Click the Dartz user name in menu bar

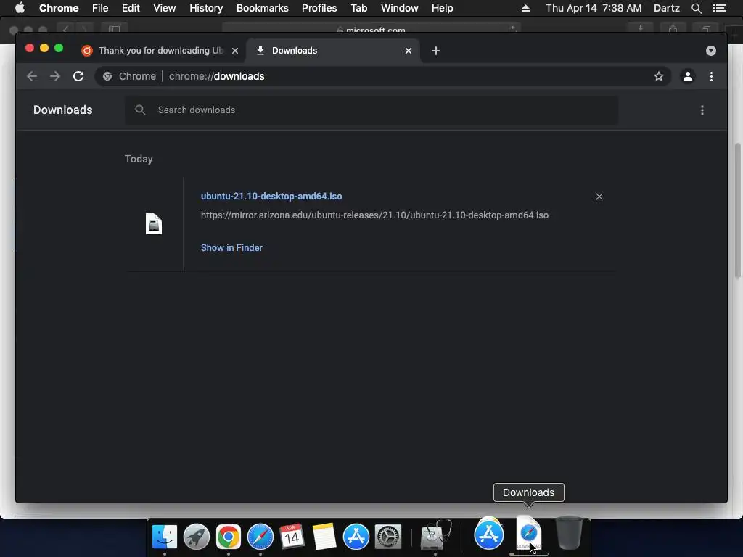click(x=666, y=8)
